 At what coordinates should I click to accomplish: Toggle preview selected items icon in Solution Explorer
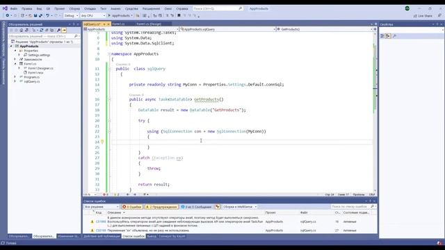click(x=64, y=30)
